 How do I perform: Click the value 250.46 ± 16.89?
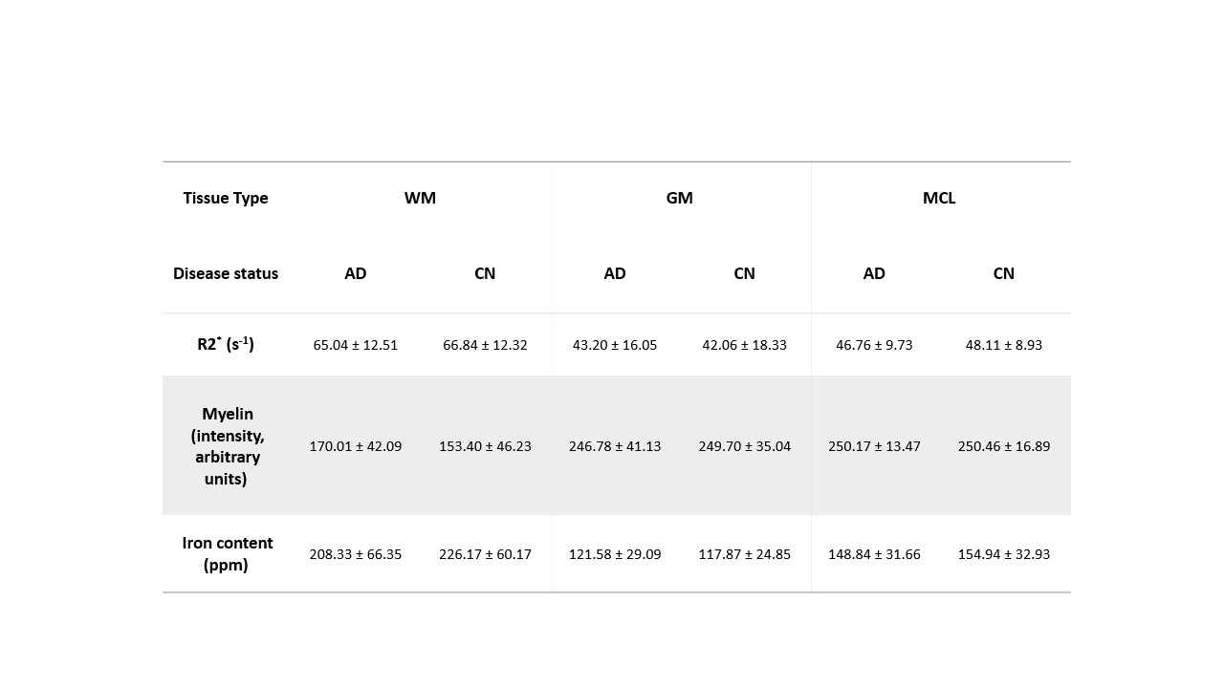[1003, 446]
